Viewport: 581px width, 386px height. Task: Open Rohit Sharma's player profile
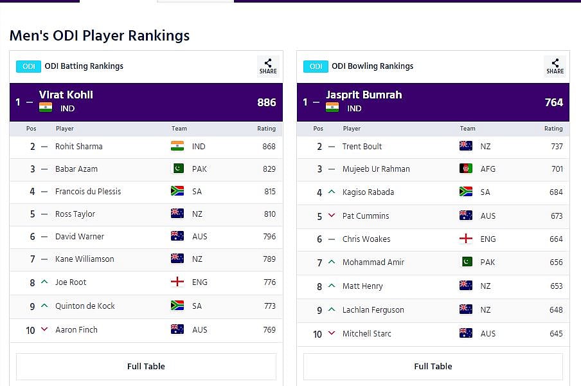click(x=79, y=147)
